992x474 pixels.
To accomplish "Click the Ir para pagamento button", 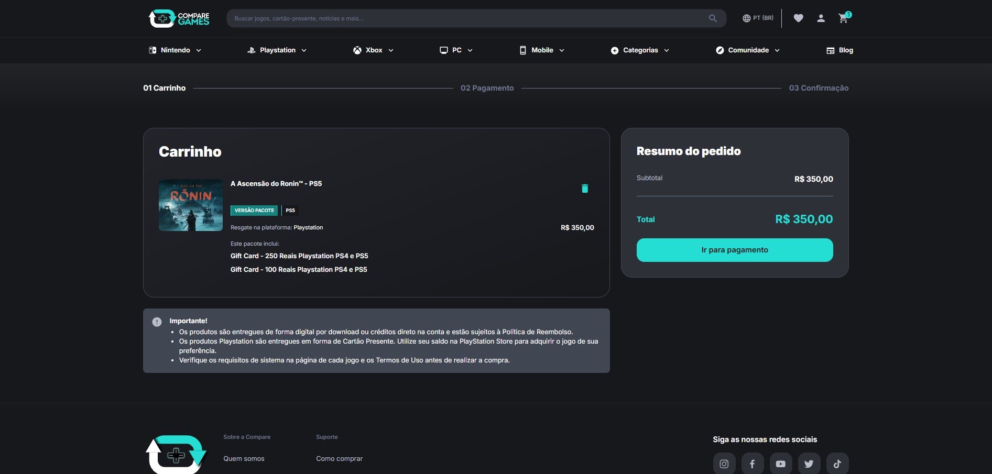I will (x=735, y=250).
